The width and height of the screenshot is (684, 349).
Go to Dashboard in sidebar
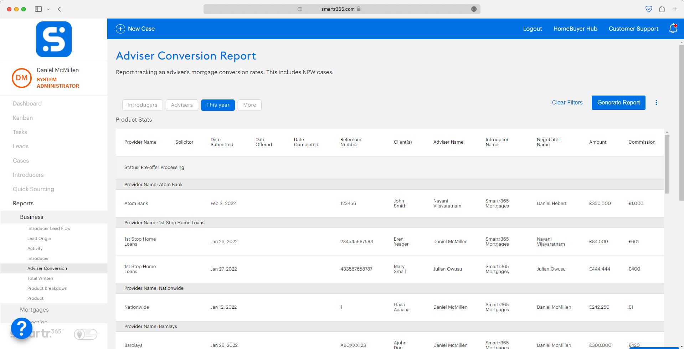tap(27, 104)
